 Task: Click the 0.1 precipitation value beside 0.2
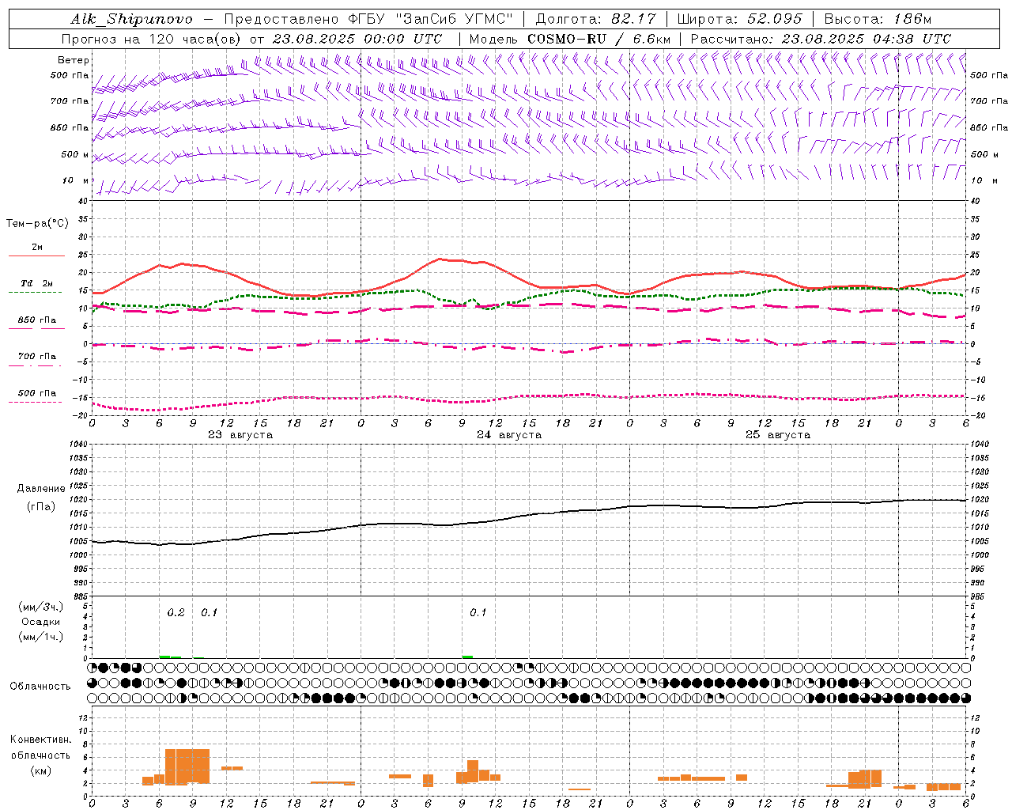click(x=209, y=613)
